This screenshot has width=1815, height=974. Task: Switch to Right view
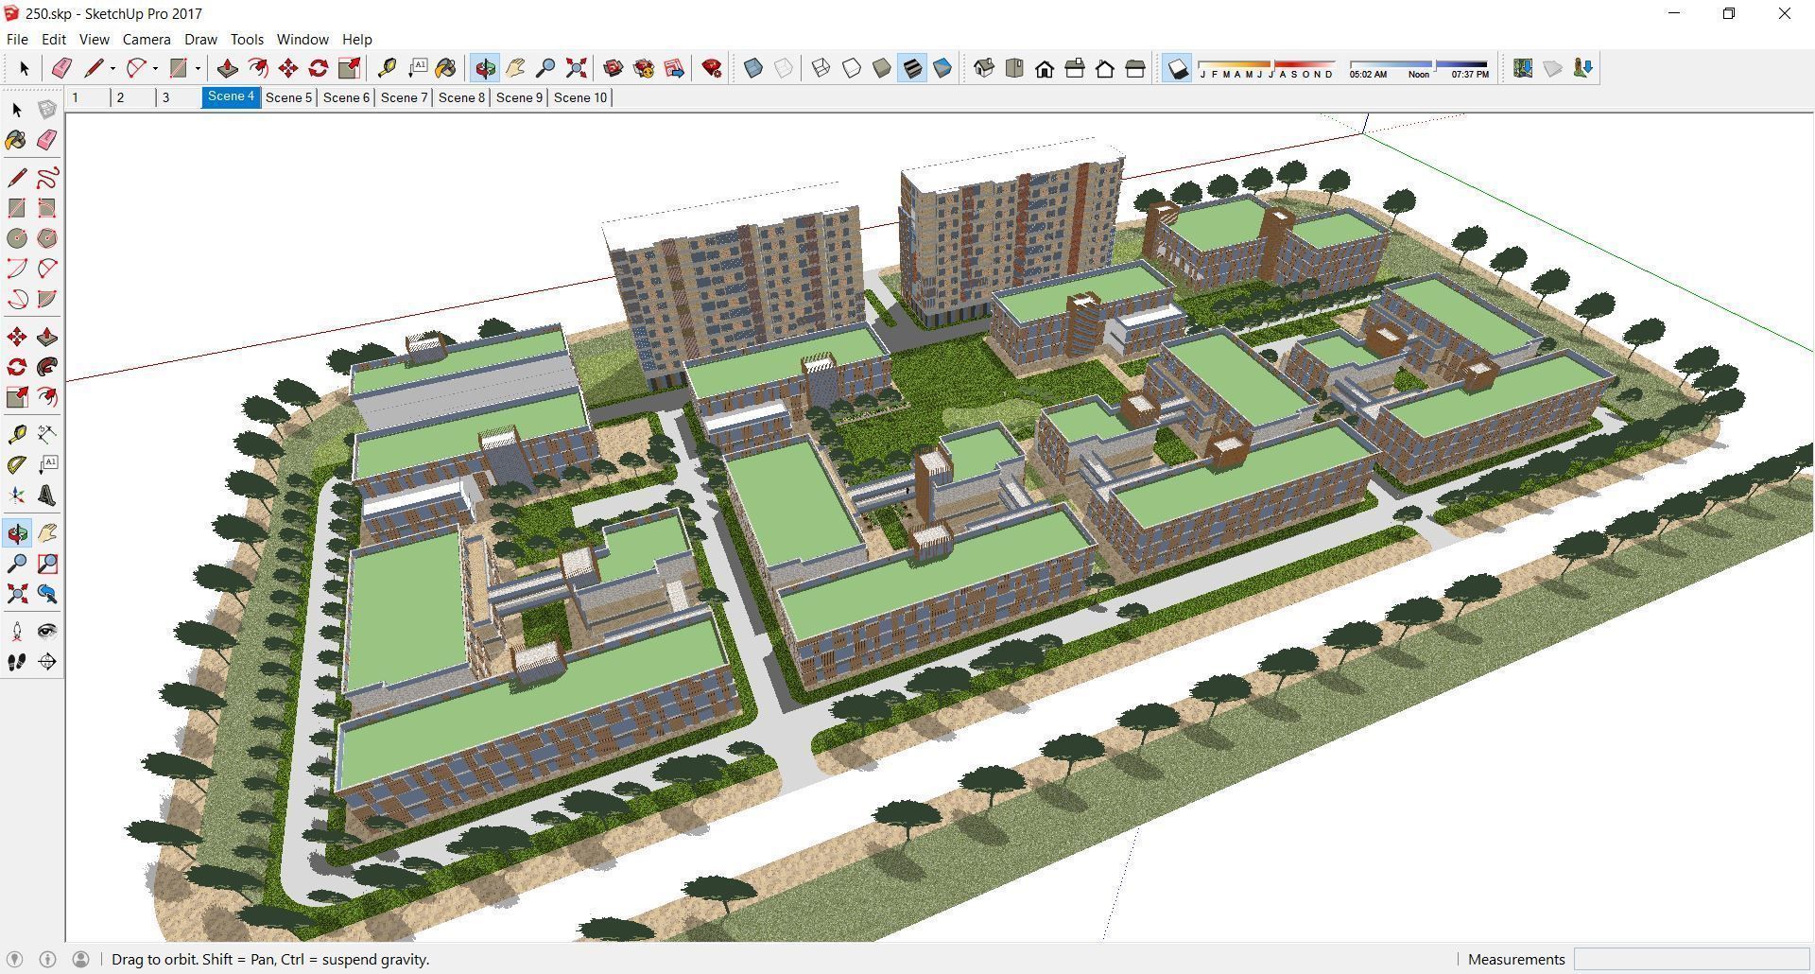click(x=1075, y=68)
